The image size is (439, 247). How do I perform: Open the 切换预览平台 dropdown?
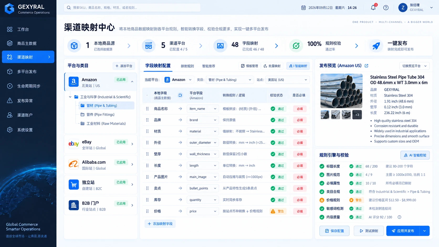click(414, 66)
